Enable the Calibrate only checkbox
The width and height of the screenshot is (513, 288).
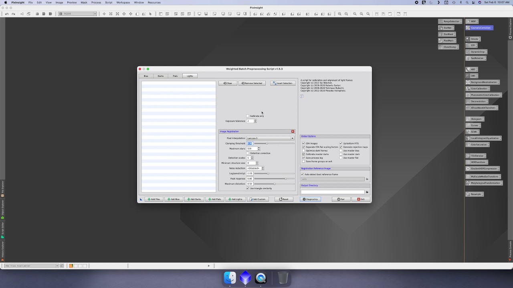[x=248, y=116]
